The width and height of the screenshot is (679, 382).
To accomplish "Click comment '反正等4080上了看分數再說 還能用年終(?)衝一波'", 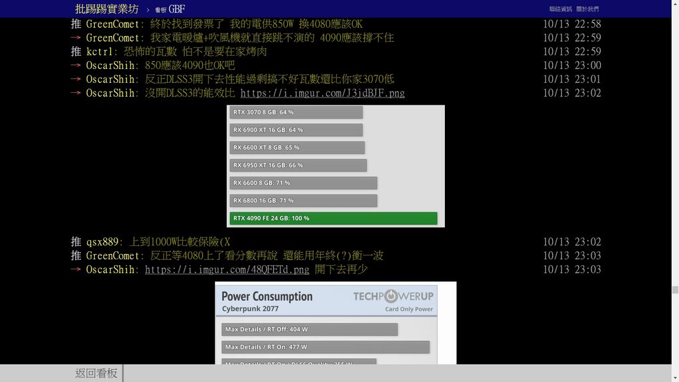I will [x=267, y=255].
